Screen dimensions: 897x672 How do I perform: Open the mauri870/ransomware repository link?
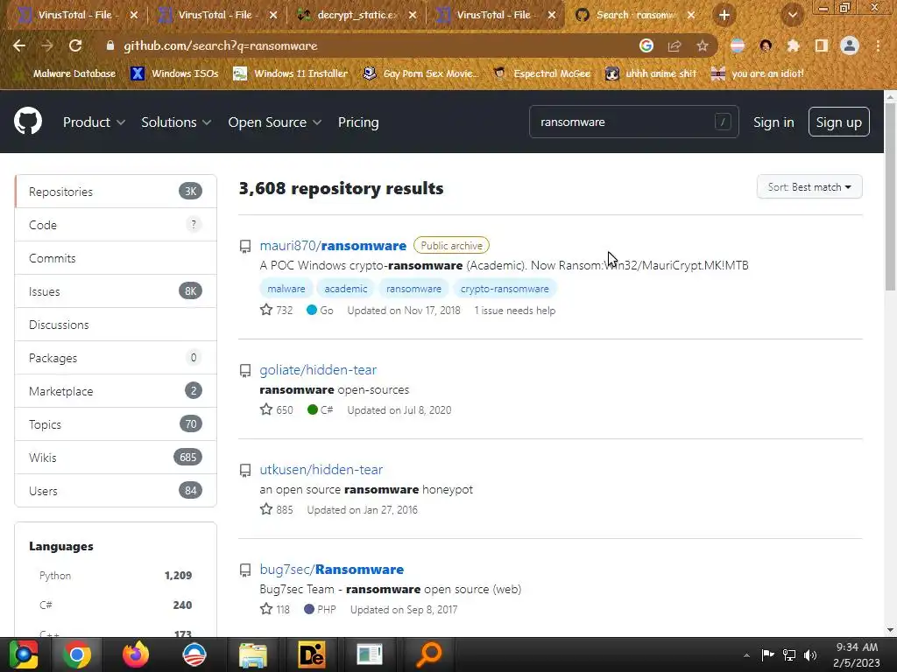[x=333, y=245]
